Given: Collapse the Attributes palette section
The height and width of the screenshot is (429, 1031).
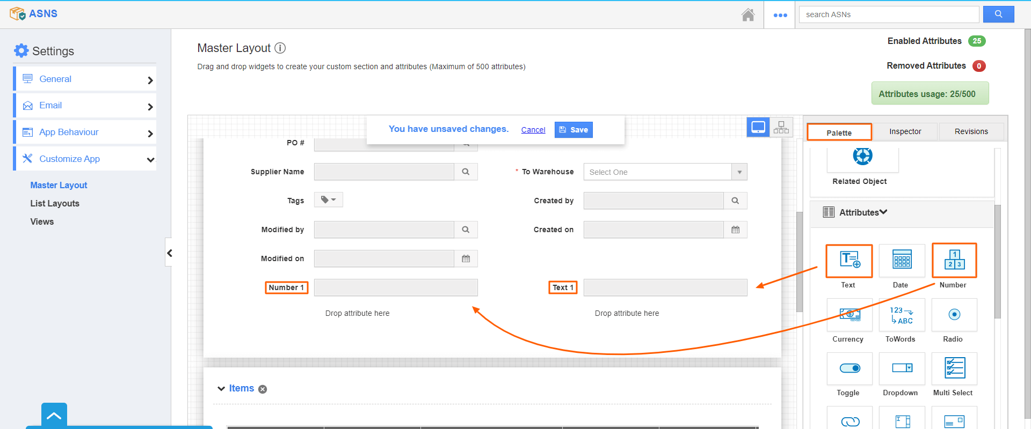Looking at the screenshot, I should tap(883, 212).
